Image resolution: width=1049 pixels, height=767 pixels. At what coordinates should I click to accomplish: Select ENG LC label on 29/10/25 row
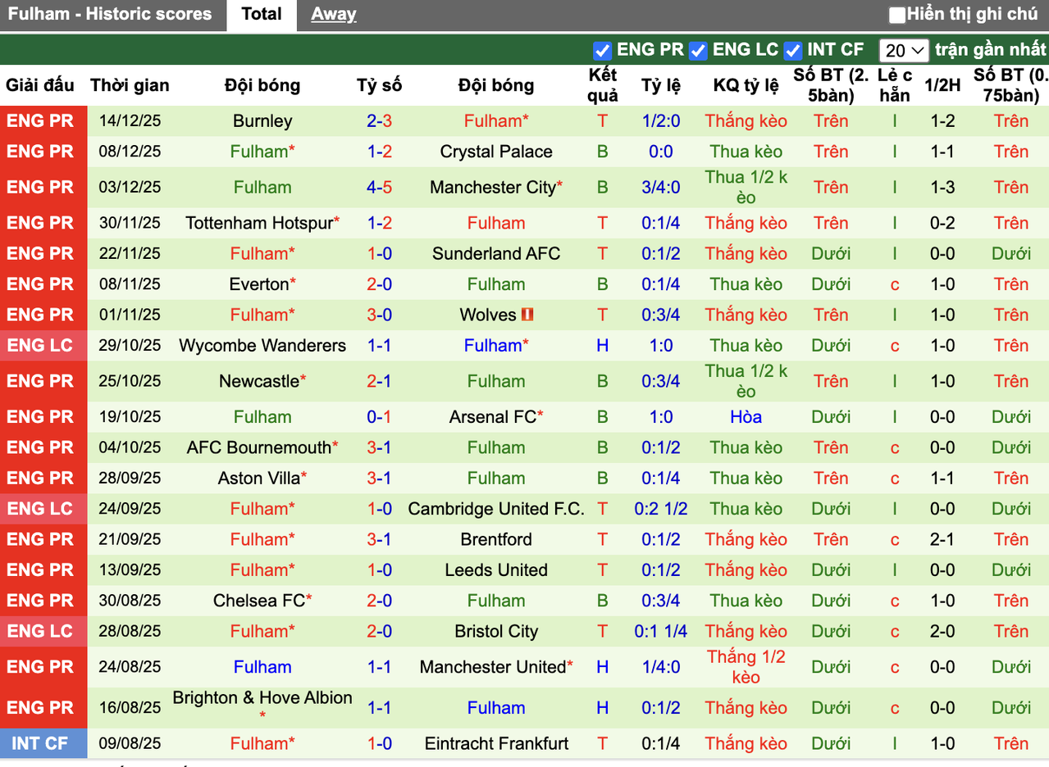pyautogui.click(x=40, y=346)
